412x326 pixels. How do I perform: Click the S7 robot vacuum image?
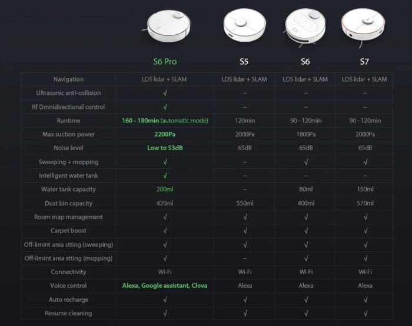(363, 26)
